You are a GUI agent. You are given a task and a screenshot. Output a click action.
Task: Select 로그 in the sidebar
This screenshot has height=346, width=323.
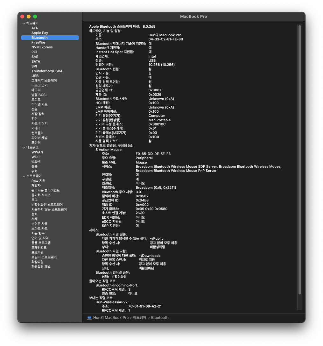[x=34, y=200]
